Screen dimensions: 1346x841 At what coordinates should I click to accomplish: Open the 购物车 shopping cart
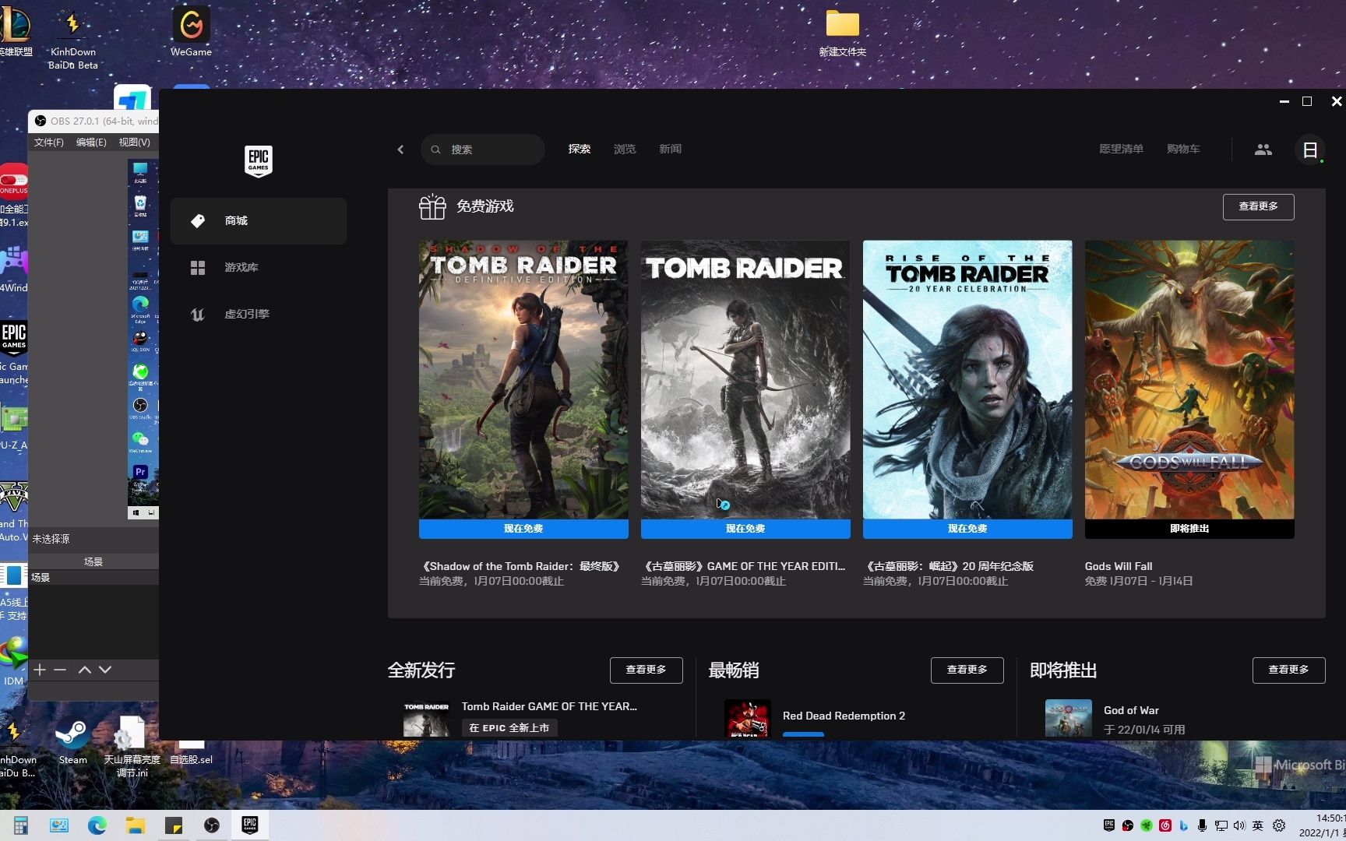[x=1183, y=149]
